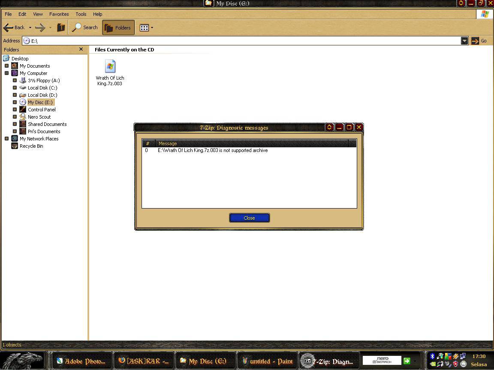Viewport: 494px width, 370px height.
Task: Open Back history dropdown arrow
Action: (30, 28)
